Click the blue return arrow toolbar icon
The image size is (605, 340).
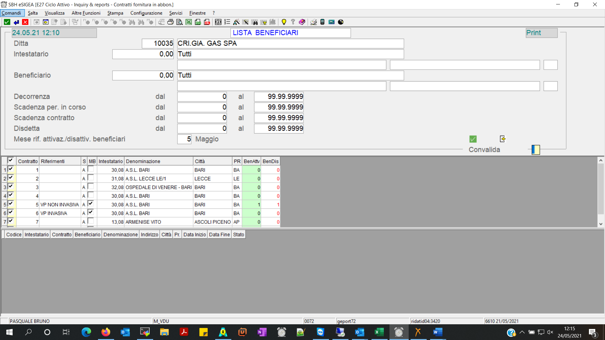[16, 22]
